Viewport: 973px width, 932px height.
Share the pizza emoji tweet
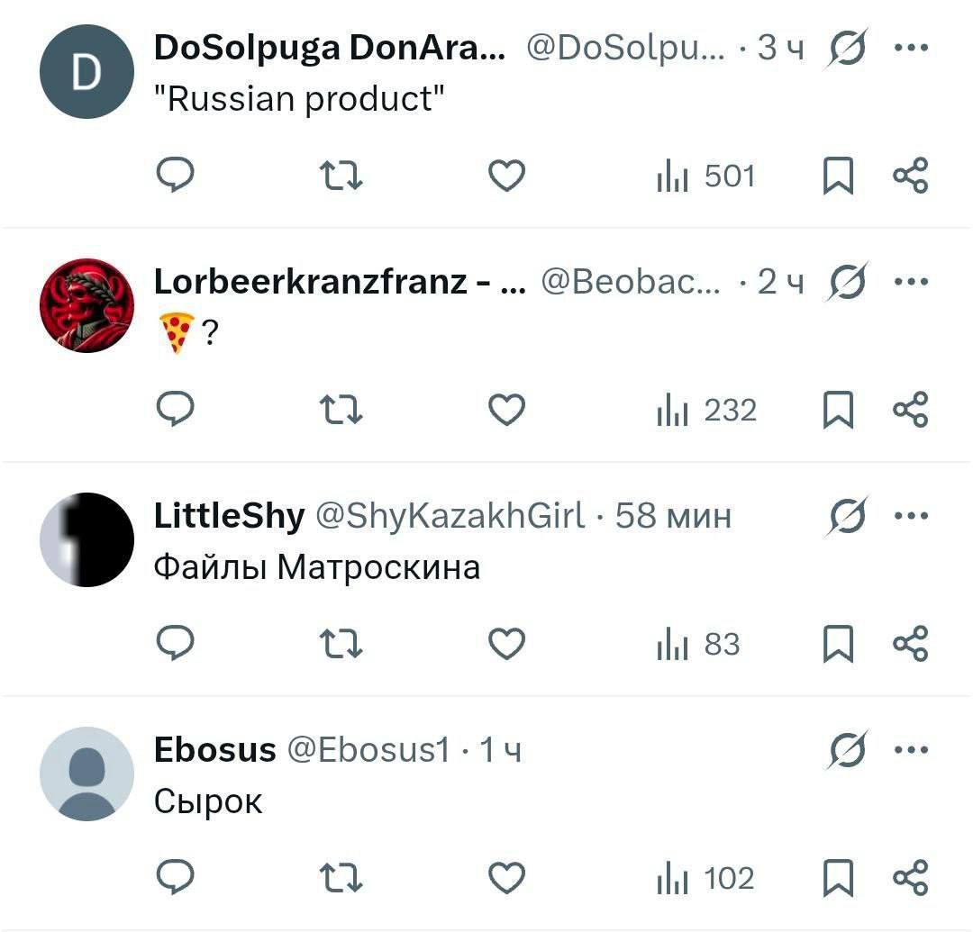910,409
